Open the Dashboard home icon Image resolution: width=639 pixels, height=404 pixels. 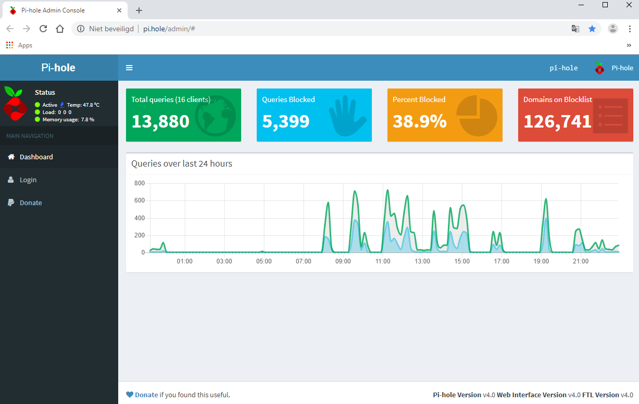pyautogui.click(x=11, y=157)
